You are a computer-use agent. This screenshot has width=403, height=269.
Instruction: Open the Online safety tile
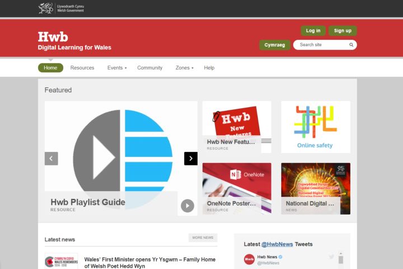pos(316,127)
